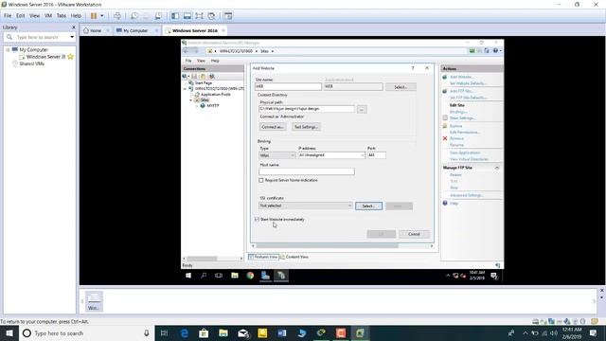Open the power options dropdown arrow

point(102,16)
